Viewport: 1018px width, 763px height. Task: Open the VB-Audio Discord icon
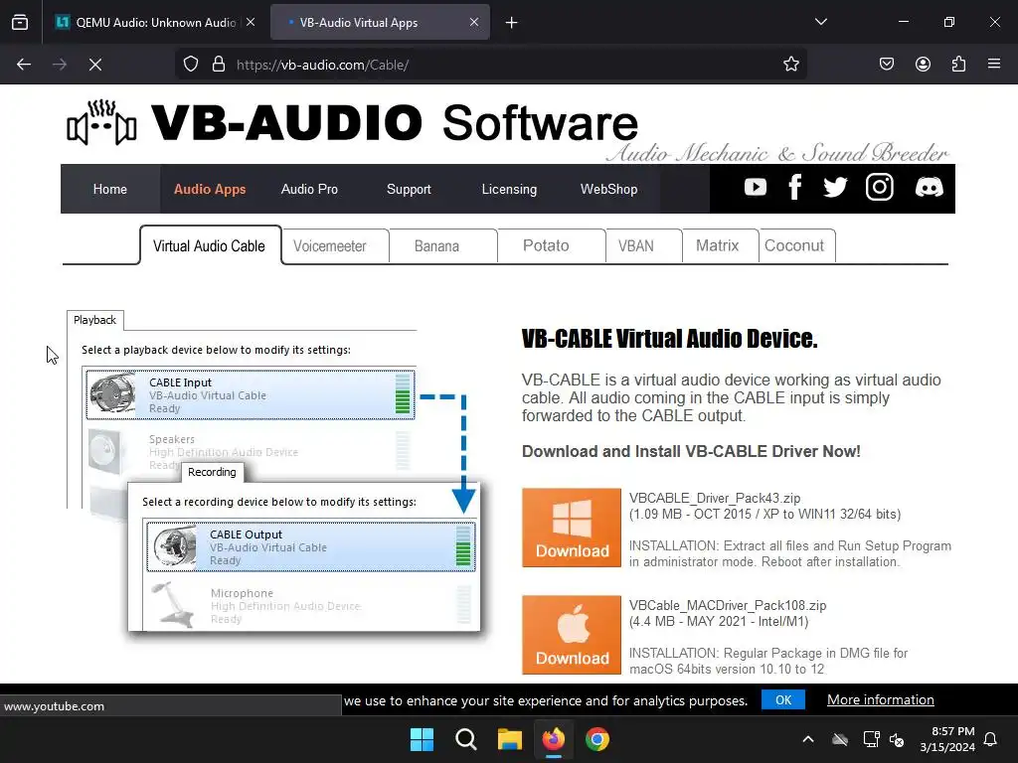tap(930, 188)
